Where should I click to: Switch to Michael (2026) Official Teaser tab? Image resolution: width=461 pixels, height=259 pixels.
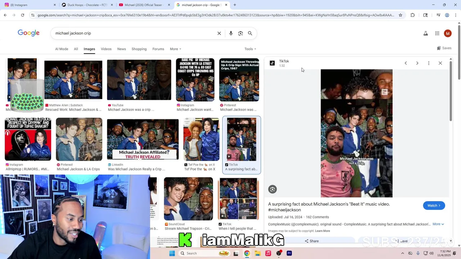click(144, 5)
